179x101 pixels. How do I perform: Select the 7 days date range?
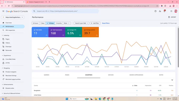point(42,23)
